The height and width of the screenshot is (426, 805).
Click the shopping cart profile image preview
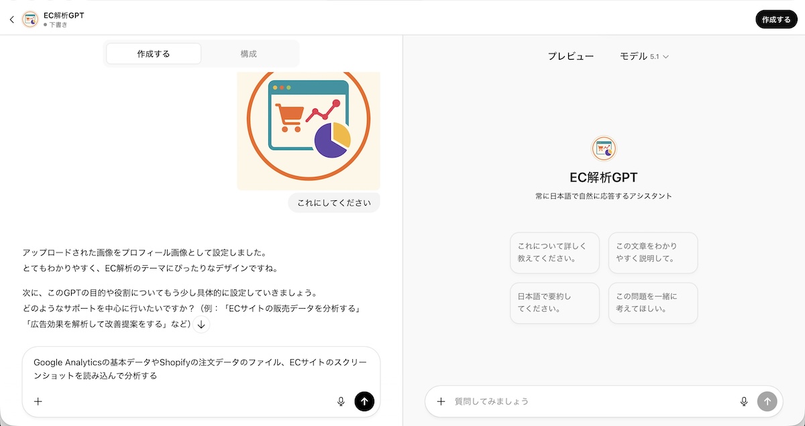click(x=308, y=130)
